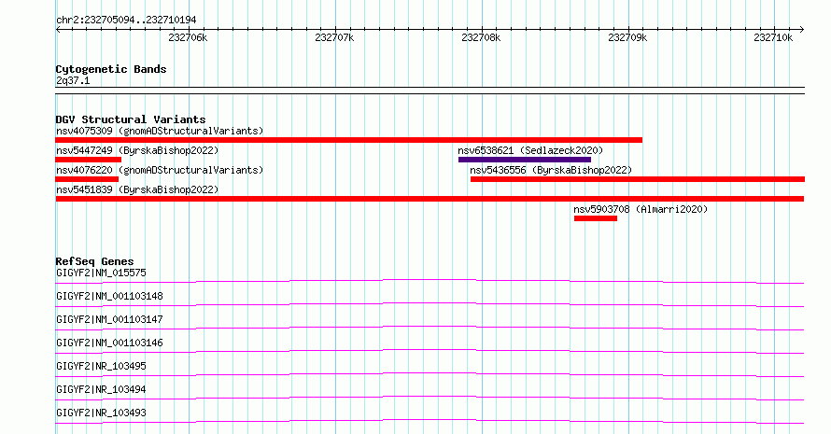Image resolution: width=831 pixels, height=434 pixels.
Task: Open nsv5436556 ByrskaBishop2022 variant label
Action: pyautogui.click(x=551, y=170)
